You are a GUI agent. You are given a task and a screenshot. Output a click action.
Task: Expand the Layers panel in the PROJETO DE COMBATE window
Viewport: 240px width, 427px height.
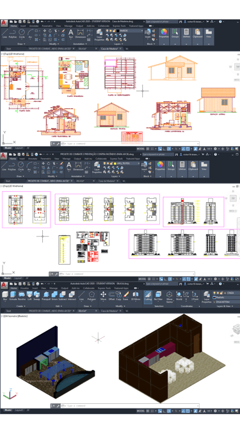115,176
